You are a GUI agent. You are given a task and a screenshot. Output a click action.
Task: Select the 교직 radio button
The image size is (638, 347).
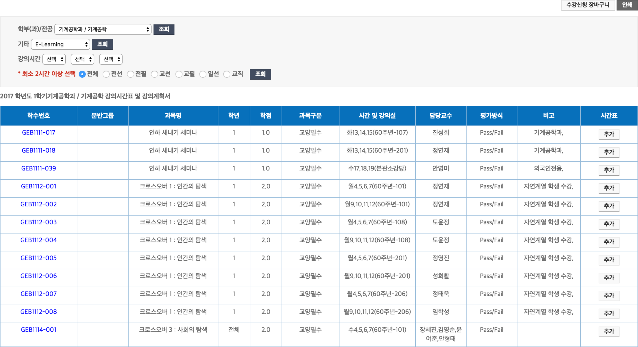point(227,74)
